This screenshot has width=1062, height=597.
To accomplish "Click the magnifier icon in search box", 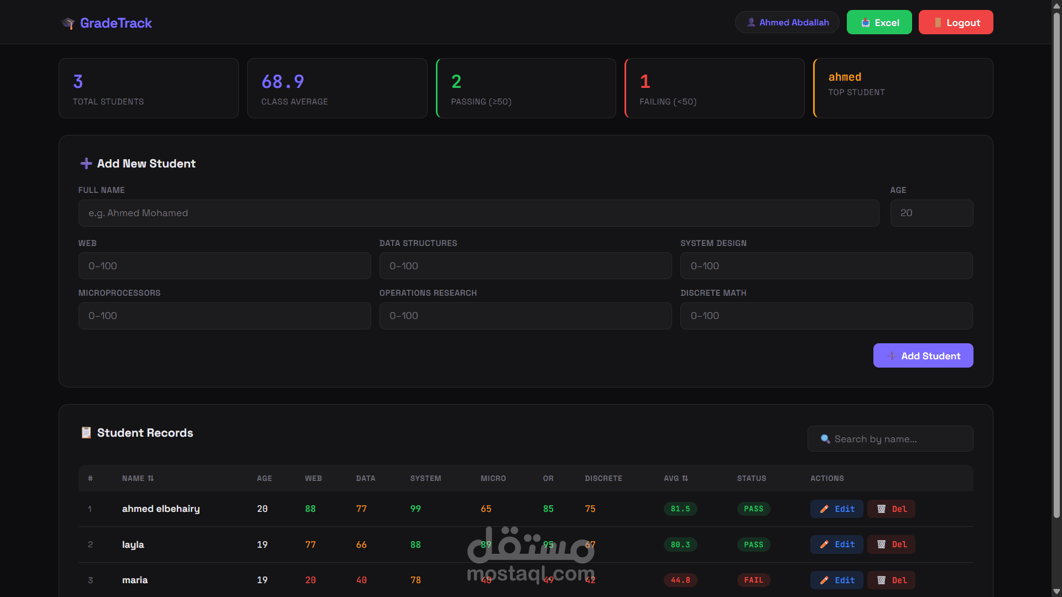I will tap(825, 439).
